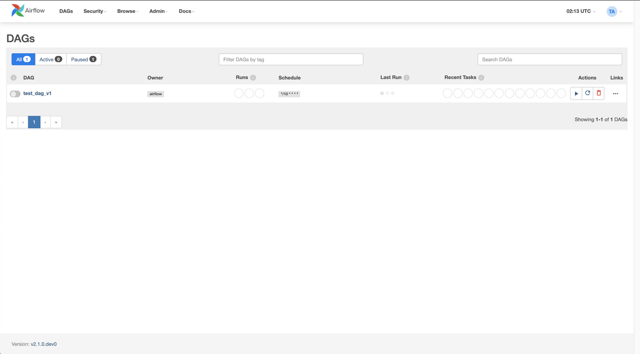
Task: Click the DAG column header
Action: coord(29,78)
